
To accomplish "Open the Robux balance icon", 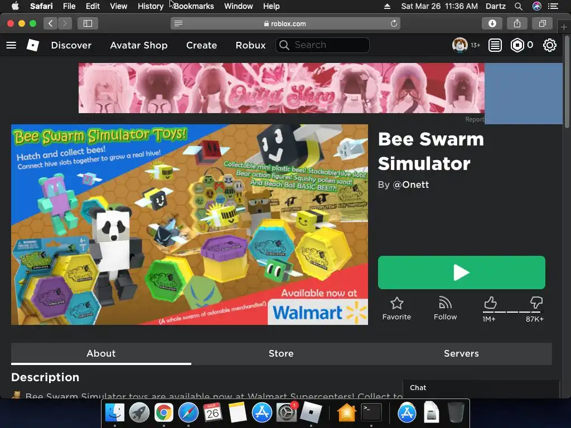I will coord(517,45).
